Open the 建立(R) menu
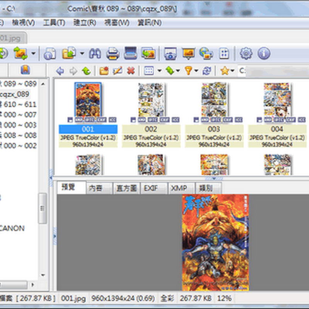 point(85,23)
